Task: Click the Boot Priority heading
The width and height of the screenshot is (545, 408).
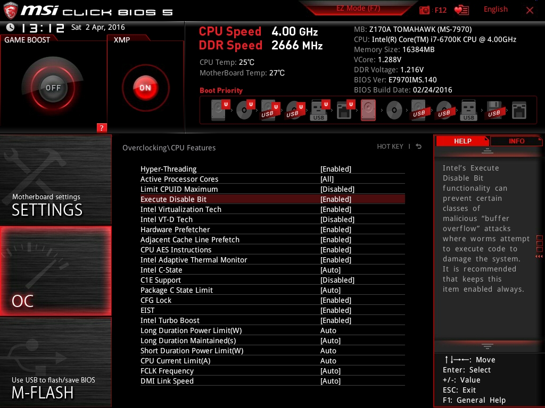Action: coord(221,90)
